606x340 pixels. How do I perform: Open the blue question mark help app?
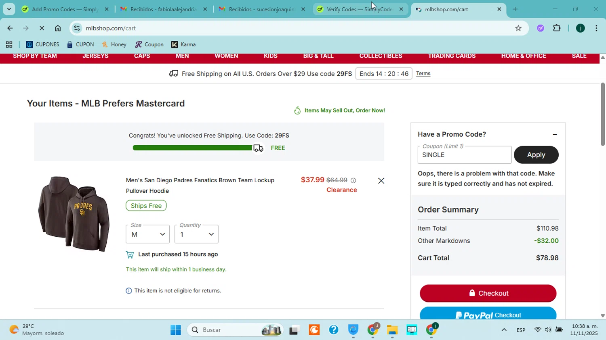(334, 330)
